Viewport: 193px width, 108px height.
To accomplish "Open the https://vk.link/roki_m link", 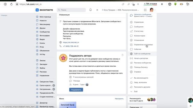I will [71, 42].
